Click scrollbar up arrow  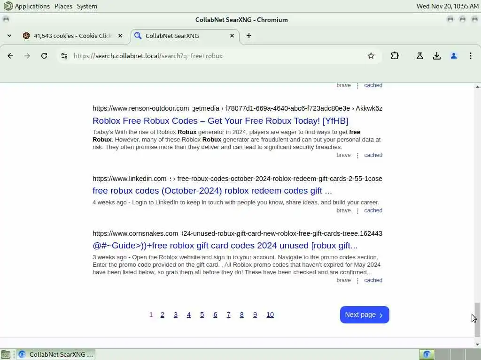click(x=477, y=87)
